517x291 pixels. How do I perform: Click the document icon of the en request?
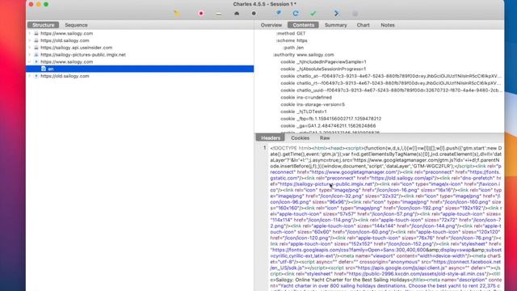tap(43, 69)
